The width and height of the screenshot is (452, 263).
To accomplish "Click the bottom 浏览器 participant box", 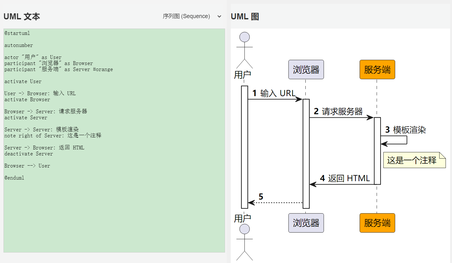I will coord(306,223).
